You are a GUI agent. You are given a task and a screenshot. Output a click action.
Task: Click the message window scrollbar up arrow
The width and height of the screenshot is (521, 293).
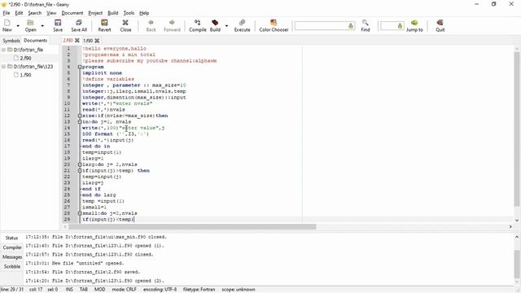click(x=517, y=237)
